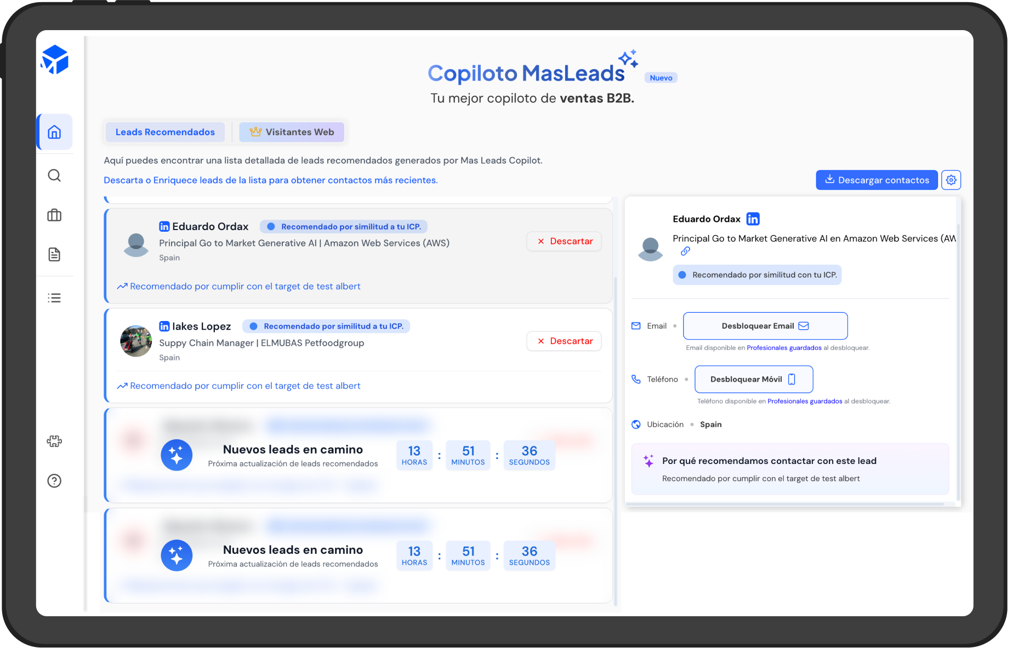Click sparkle icon on first Nuevos leads card

click(x=177, y=455)
